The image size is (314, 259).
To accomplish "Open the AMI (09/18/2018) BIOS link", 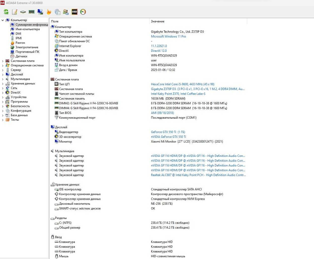I will point(162,113).
